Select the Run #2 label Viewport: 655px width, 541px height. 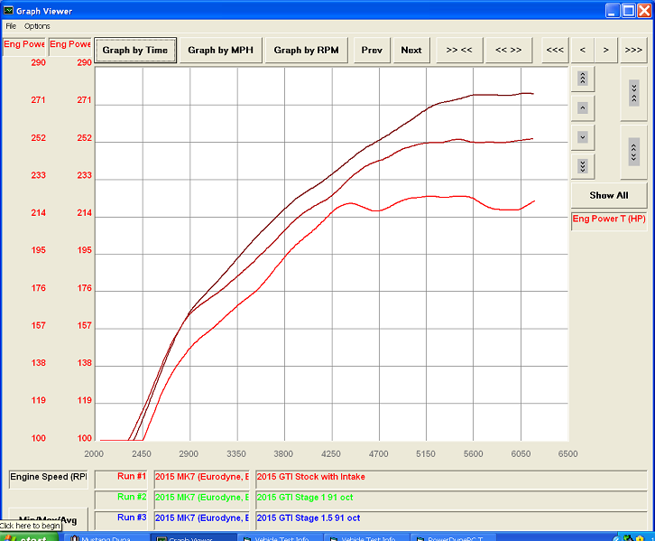(121, 499)
